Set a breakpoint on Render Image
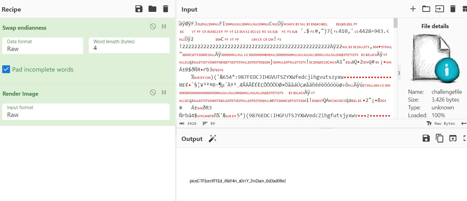Image resolution: width=467 pixels, height=201 pixels. (x=164, y=93)
